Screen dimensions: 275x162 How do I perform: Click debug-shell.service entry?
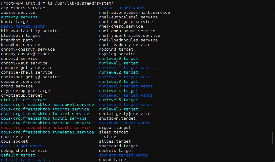[x=24, y=150]
